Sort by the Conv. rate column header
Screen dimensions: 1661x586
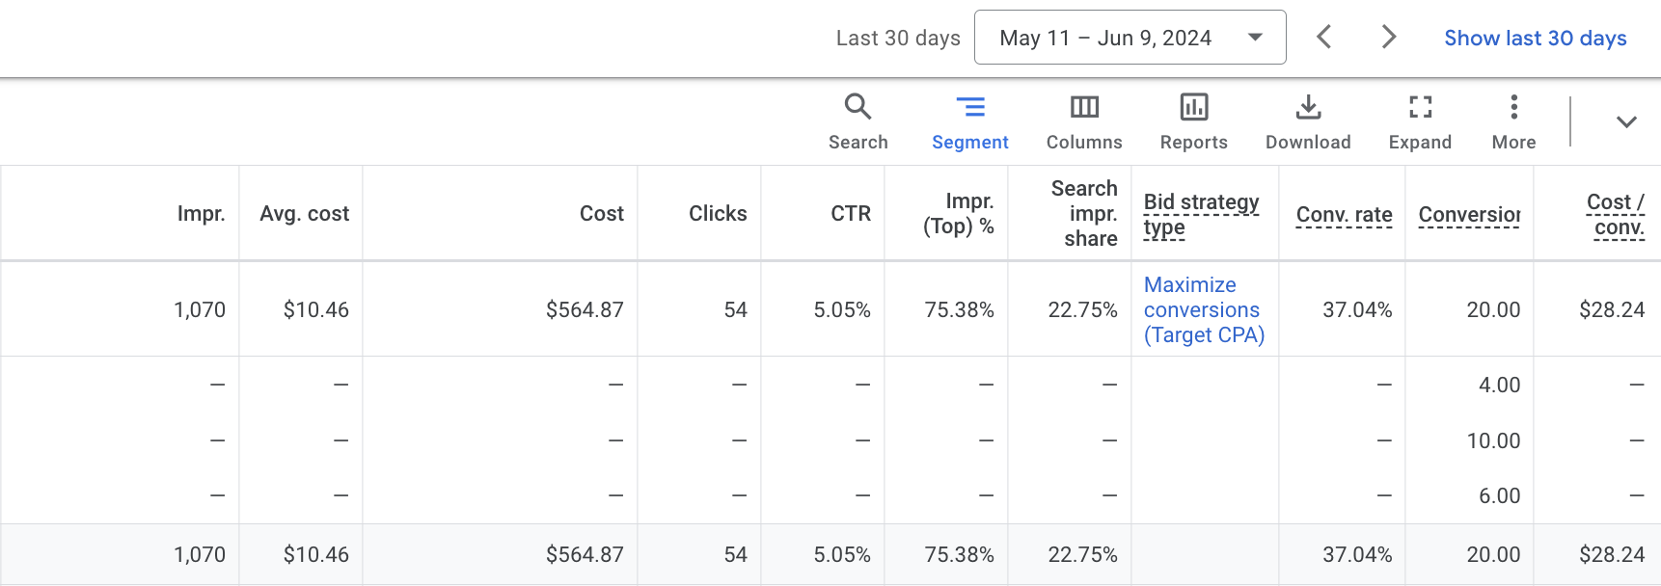click(1344, 215)
